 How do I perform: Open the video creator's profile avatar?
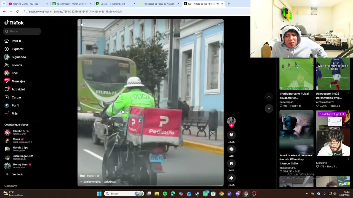[231, 121]
